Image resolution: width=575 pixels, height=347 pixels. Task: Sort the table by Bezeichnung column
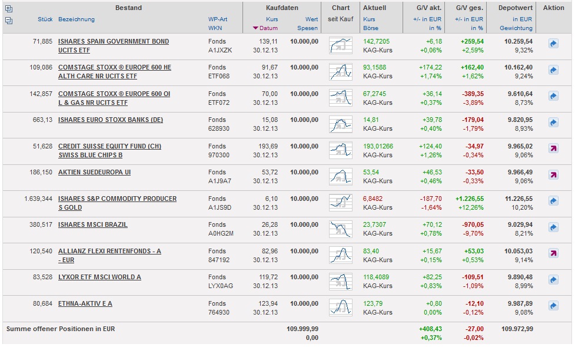(77, 19)
